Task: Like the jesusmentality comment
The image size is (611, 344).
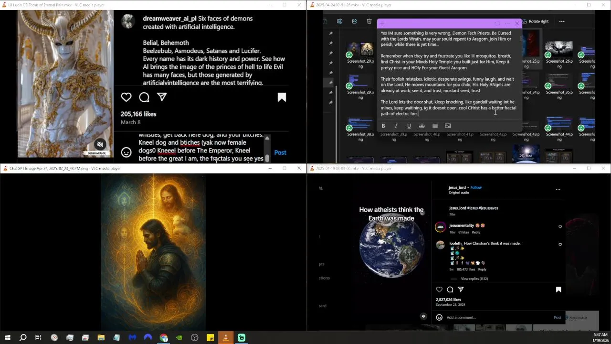Action: click(x=560, y=227)
